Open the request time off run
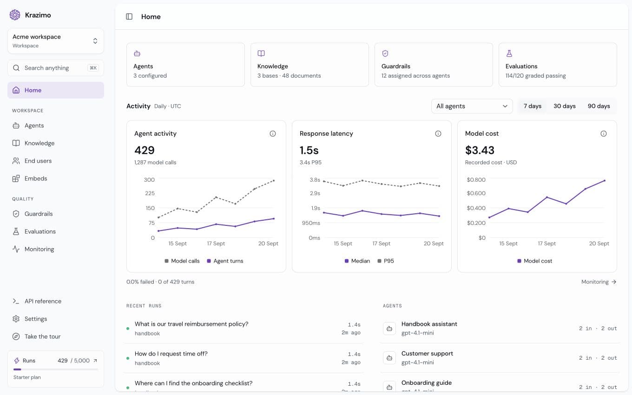Viewport: 632px width, 395px height. coord(244,358)
